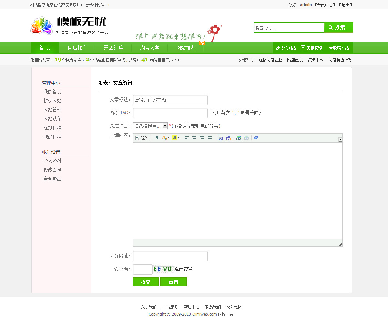
Task: Click the align right icon
Action: (x=202, y=138)
